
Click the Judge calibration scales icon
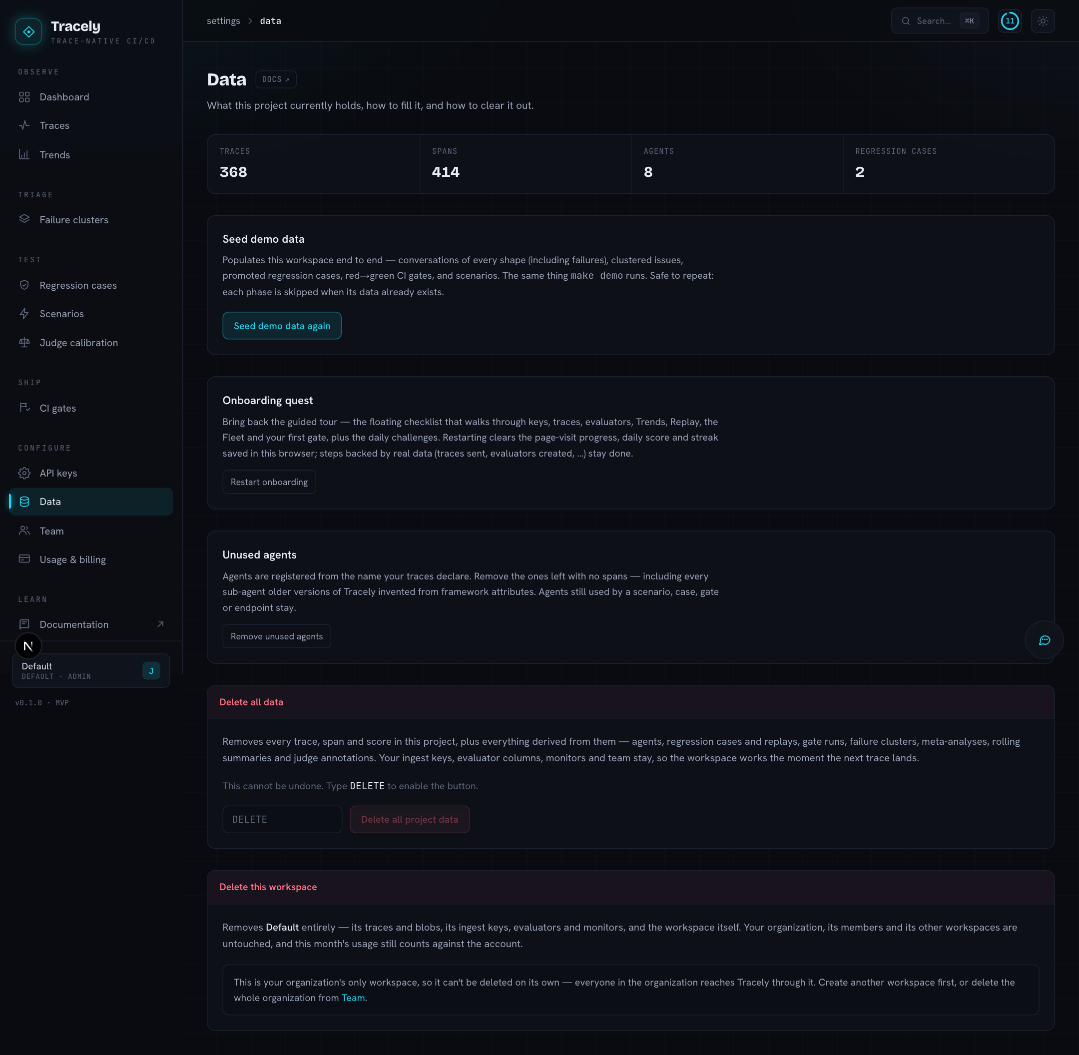pyautogui.click(x=24, y=343)
